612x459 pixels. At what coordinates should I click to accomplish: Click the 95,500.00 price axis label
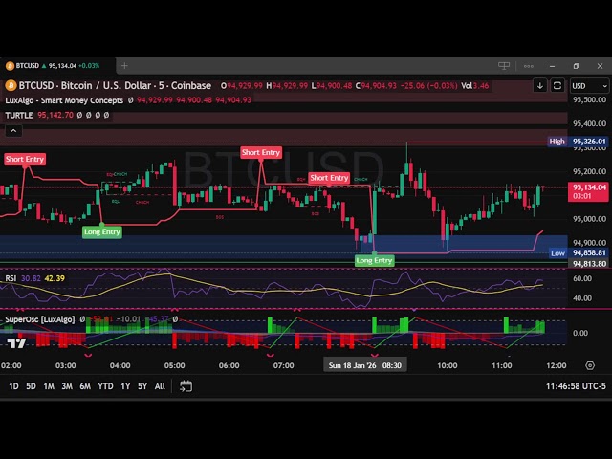tap(589, 99)
